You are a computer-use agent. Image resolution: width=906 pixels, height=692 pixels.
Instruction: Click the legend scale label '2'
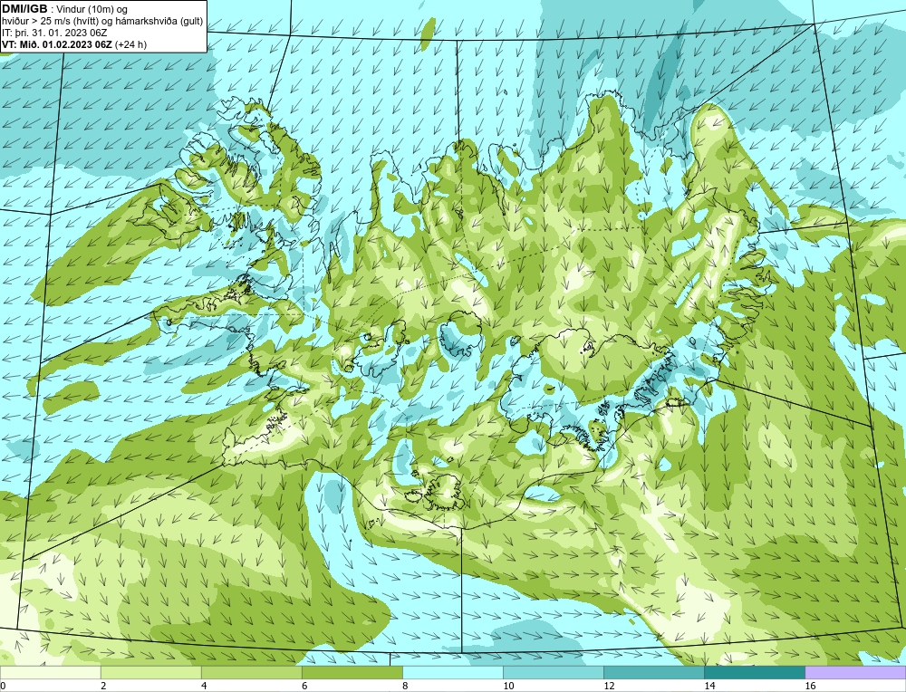(103, 686)
